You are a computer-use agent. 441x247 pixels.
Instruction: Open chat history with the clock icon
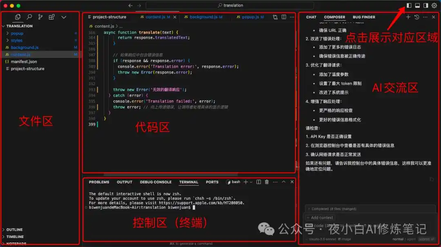pos(416,17)
